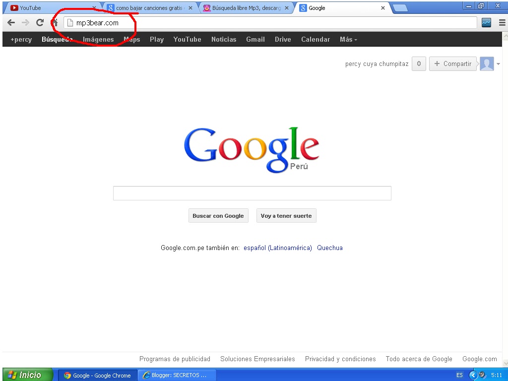Screen dimensions: 508x381
Task: Click the browser forward arrow
Action: (x=25, y=23)
